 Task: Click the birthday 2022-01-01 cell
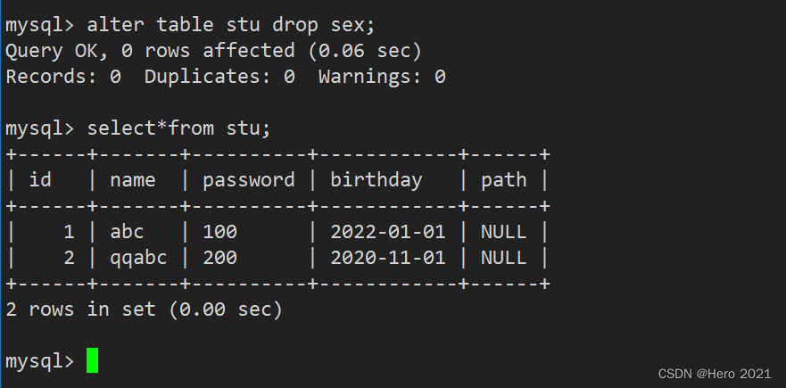click(387, 232)
